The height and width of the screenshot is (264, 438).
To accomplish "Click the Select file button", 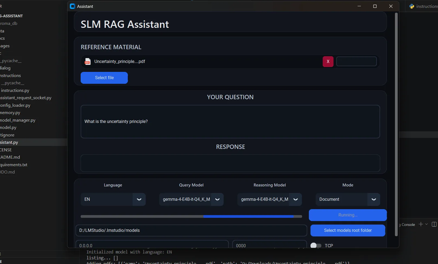I will coord(104,78).
